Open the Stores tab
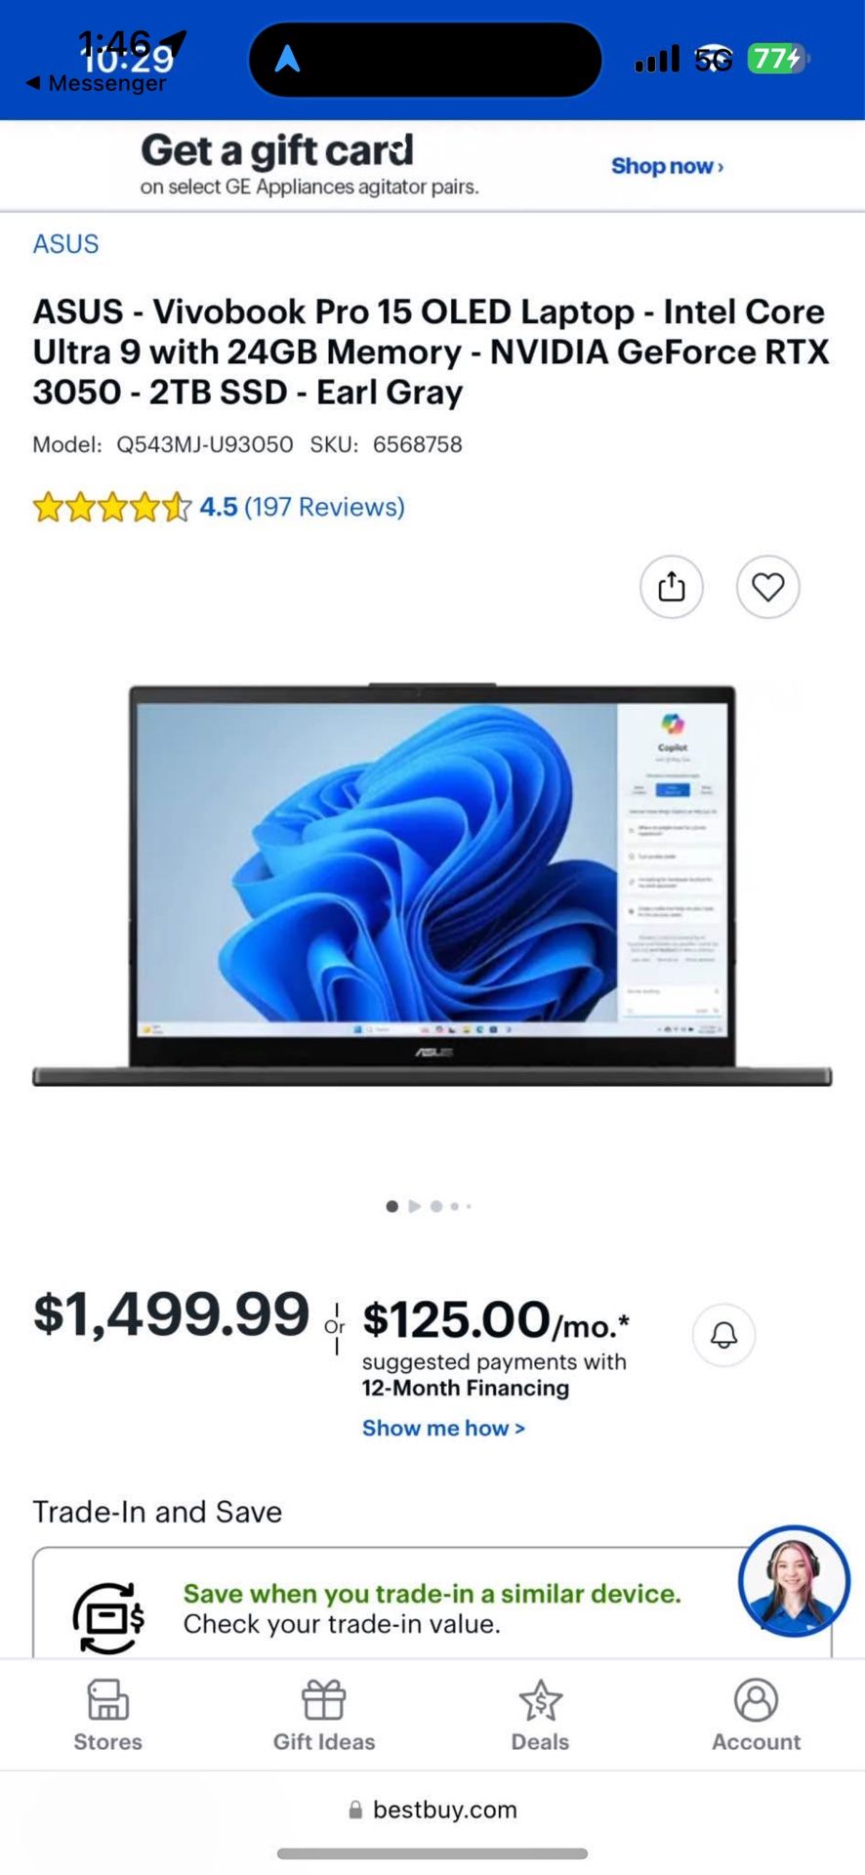Screen dimensions: 865x1875 pos(108,1716)
